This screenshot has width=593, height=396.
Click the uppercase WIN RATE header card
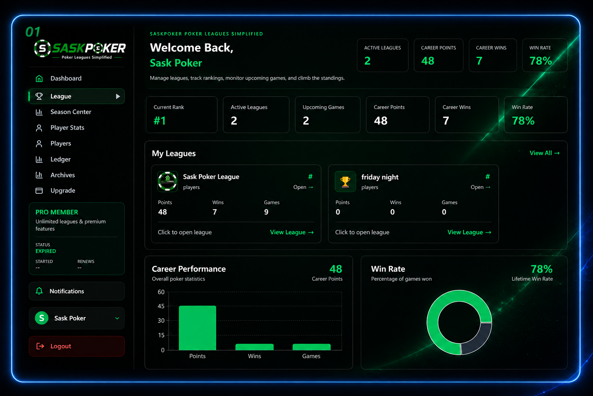pos(545,55)
